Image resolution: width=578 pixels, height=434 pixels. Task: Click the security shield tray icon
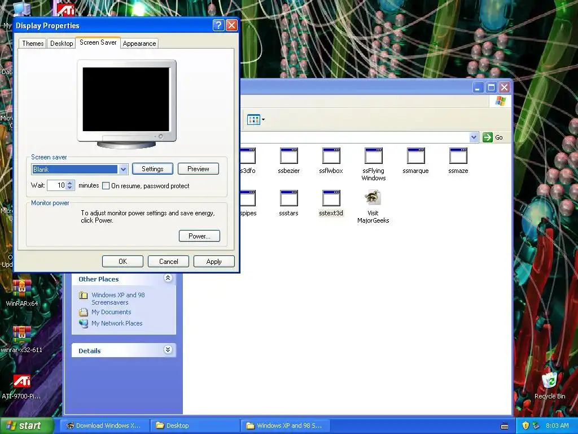pyautogui.click(x=526, y=426)
